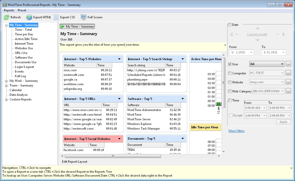This screenshot has height=181, width=295.
Task: Enable the Website filter checkbox
Action: tap(230, 82)
